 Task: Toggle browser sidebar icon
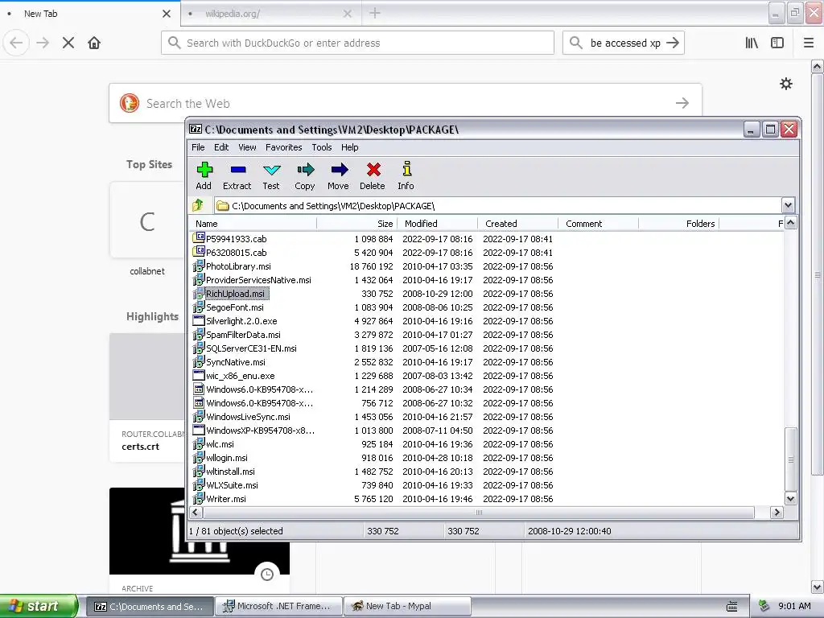[x=777, y=43]
